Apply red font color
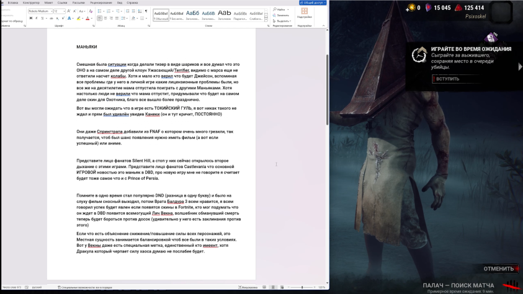The image size is (523, 294). click(87, 18)
